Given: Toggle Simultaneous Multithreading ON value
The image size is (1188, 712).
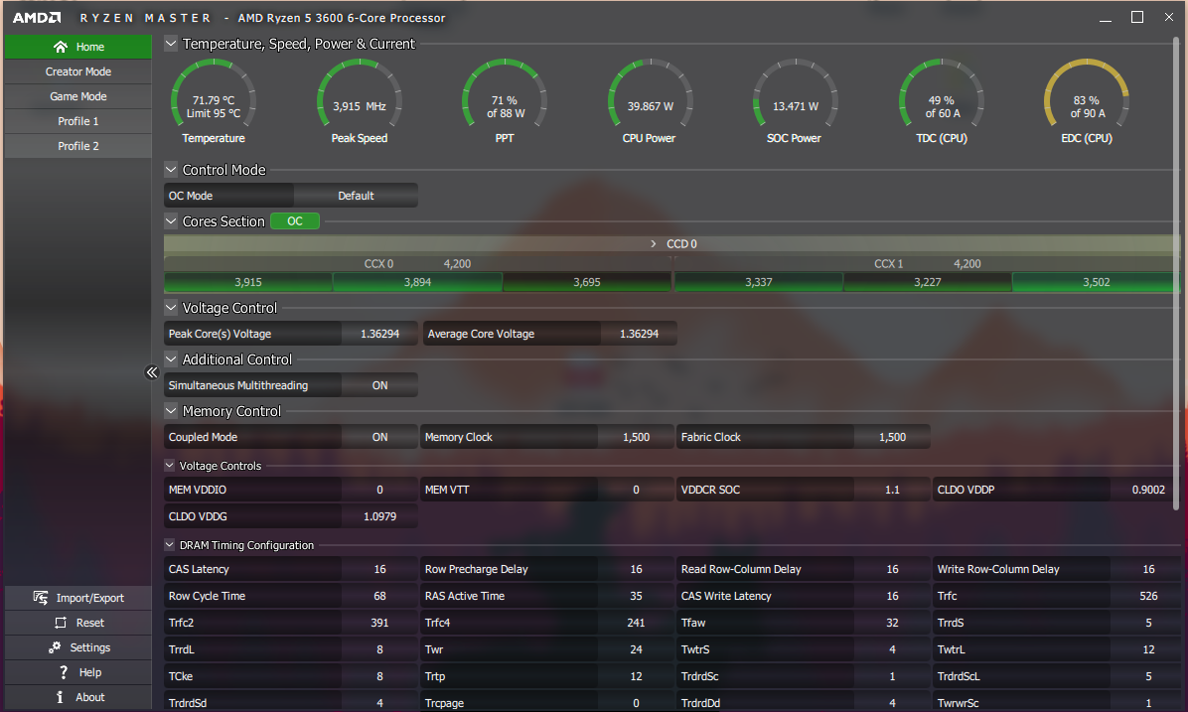Looking at the screenshot, I should click(379, 385).
